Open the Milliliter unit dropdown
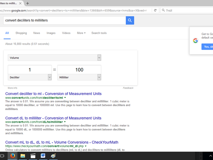 click(x=99, y=77)
